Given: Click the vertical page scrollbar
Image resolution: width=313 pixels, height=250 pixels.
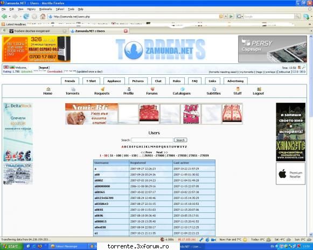Looking at the screenshot, I should pos(311,135).
